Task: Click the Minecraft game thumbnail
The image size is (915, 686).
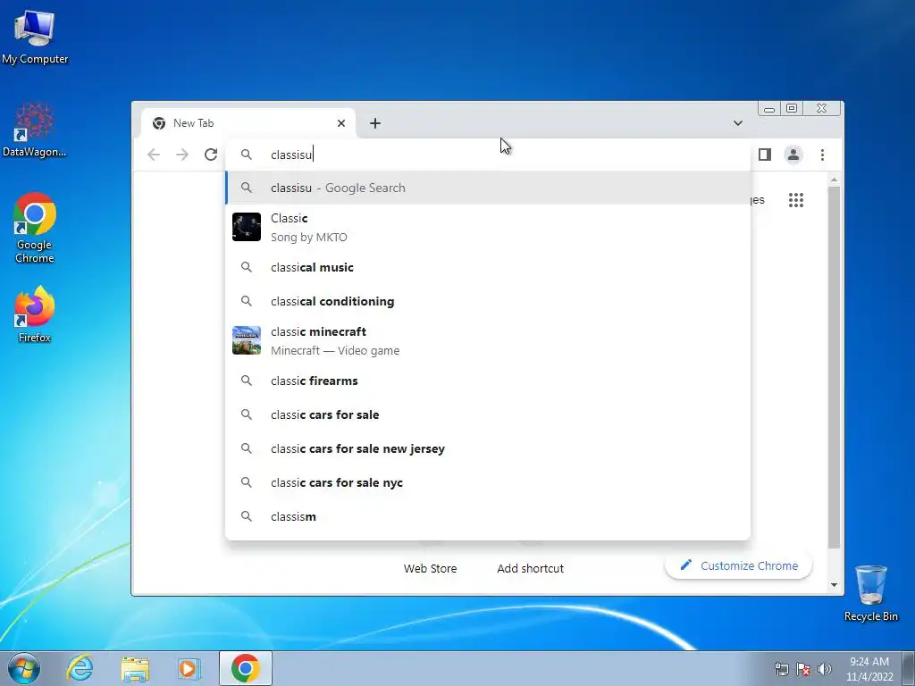Action: tap(247, 340)
